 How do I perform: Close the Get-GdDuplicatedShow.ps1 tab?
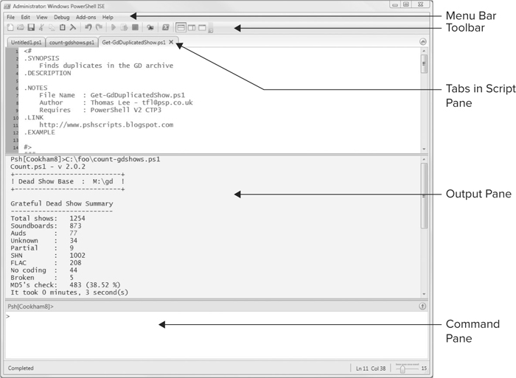click(171, 42)
